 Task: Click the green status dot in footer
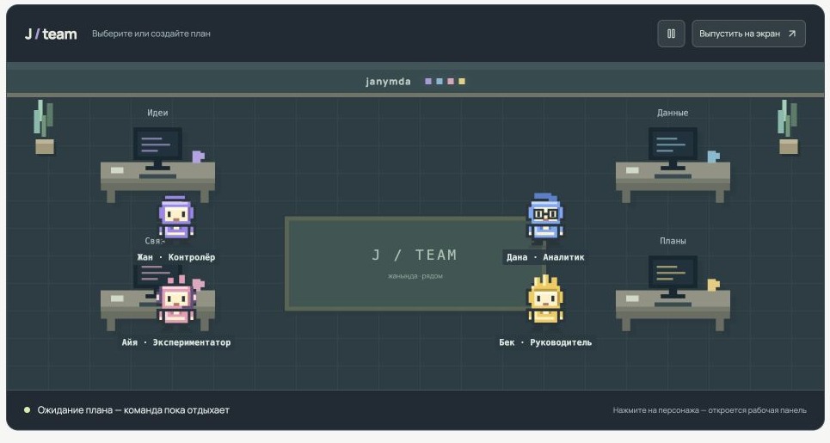[27, 409]
